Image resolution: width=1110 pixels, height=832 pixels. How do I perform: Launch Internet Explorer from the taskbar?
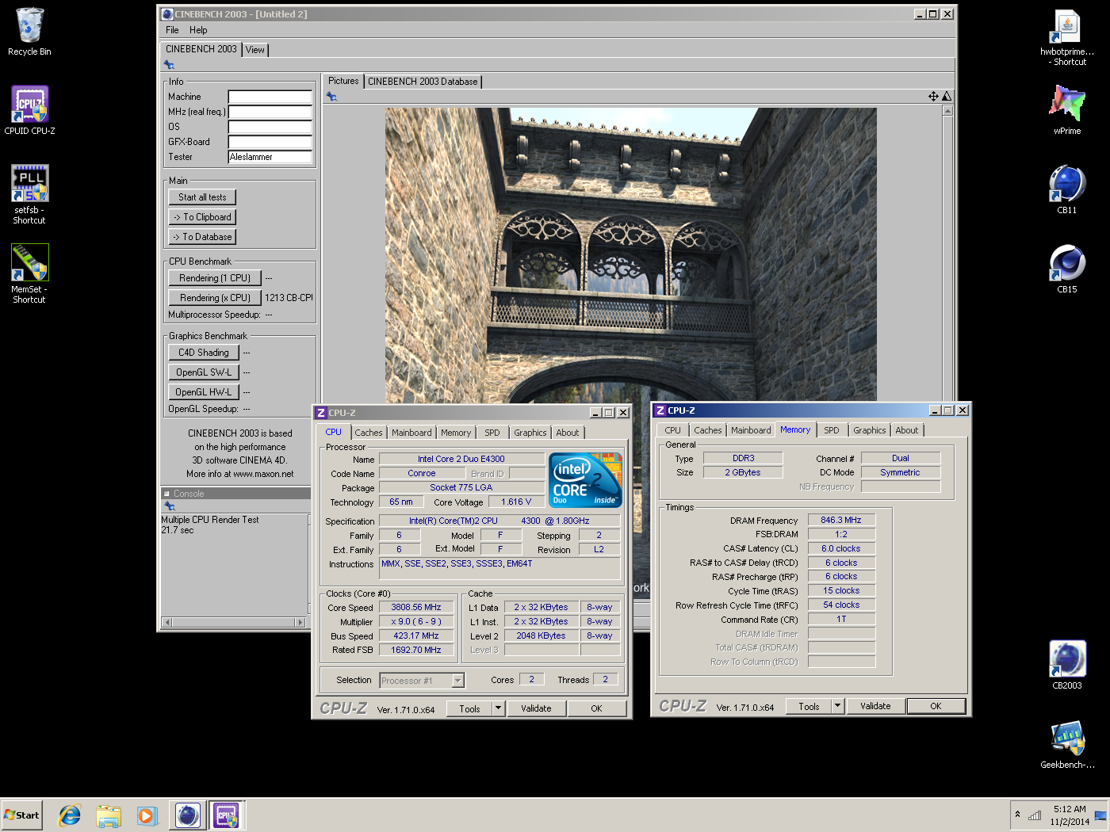70,815
